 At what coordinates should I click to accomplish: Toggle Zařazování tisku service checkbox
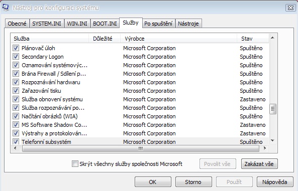16,91
